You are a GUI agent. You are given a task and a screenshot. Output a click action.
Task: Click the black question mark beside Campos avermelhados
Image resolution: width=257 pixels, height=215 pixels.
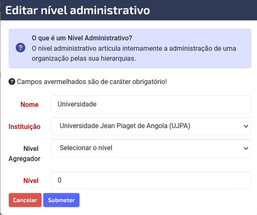(12, 82)
